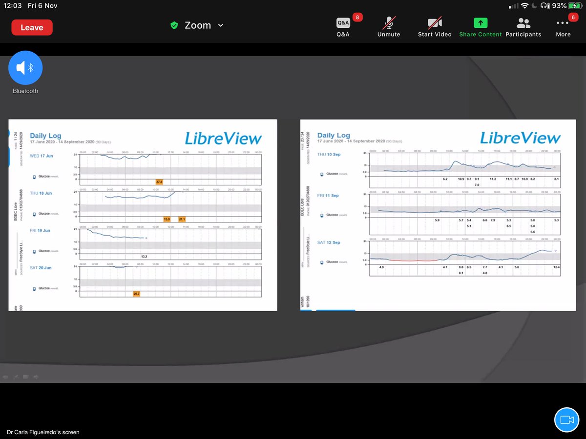The height and width of the screenshot is (439, 586).
Task: Click the Daily Log heading on right slide
Action: (x=334, y=135)
